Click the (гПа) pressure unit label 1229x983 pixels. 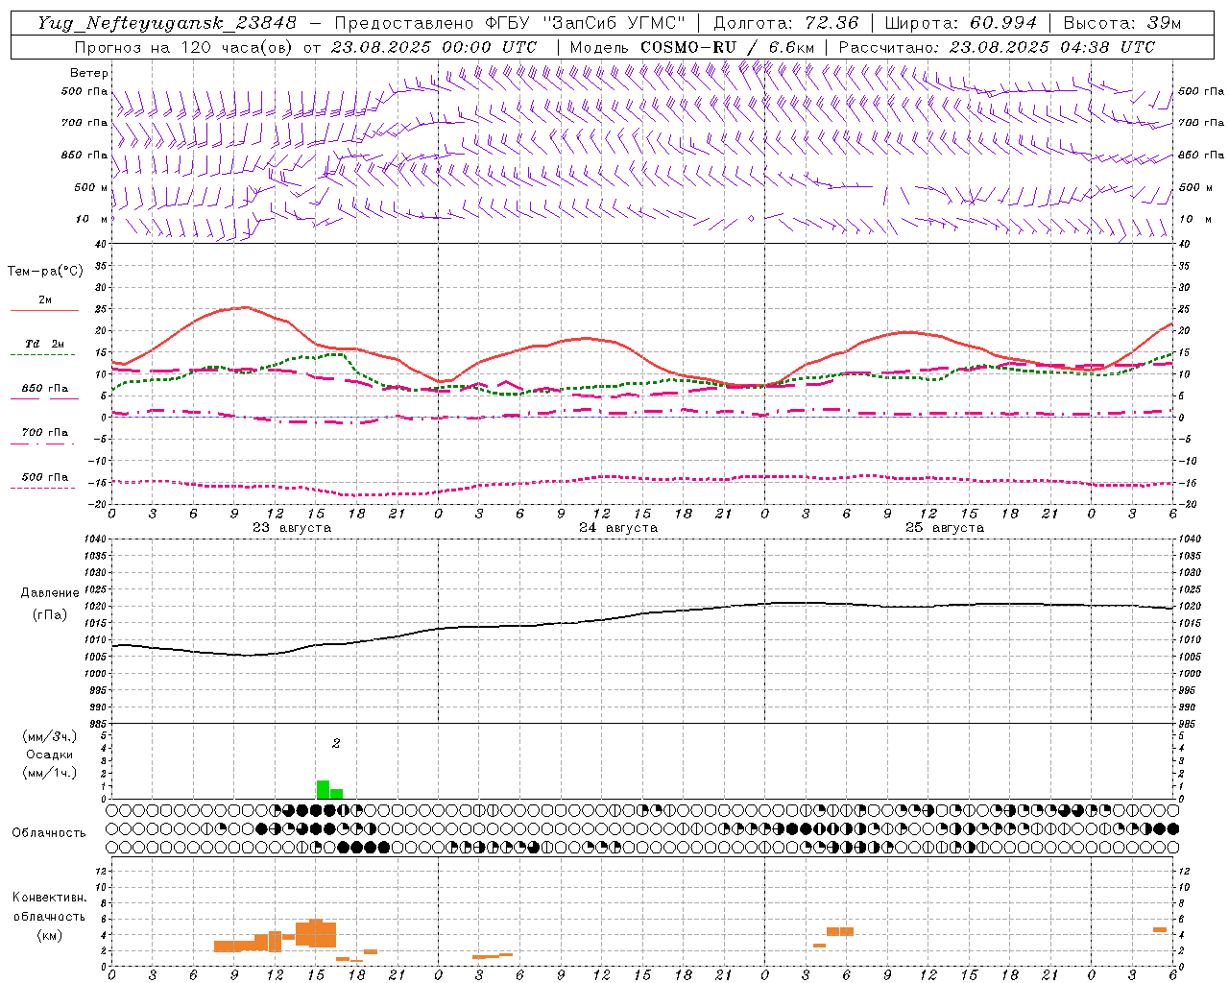[50, 615]
